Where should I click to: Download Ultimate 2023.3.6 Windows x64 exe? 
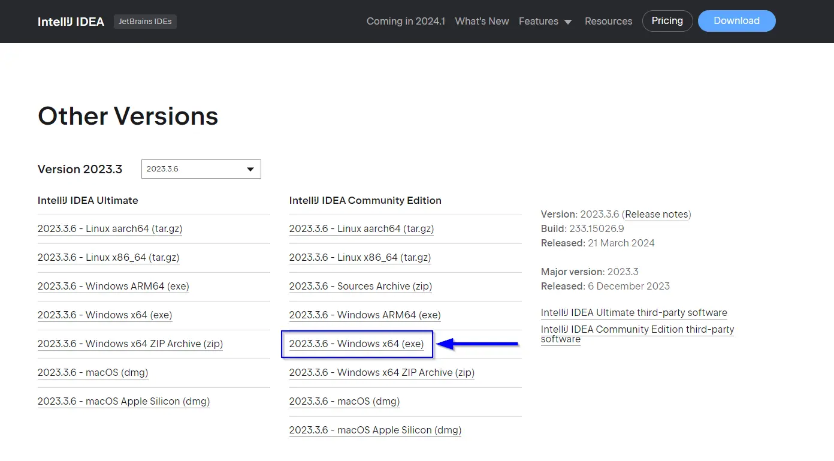(105, 315)
